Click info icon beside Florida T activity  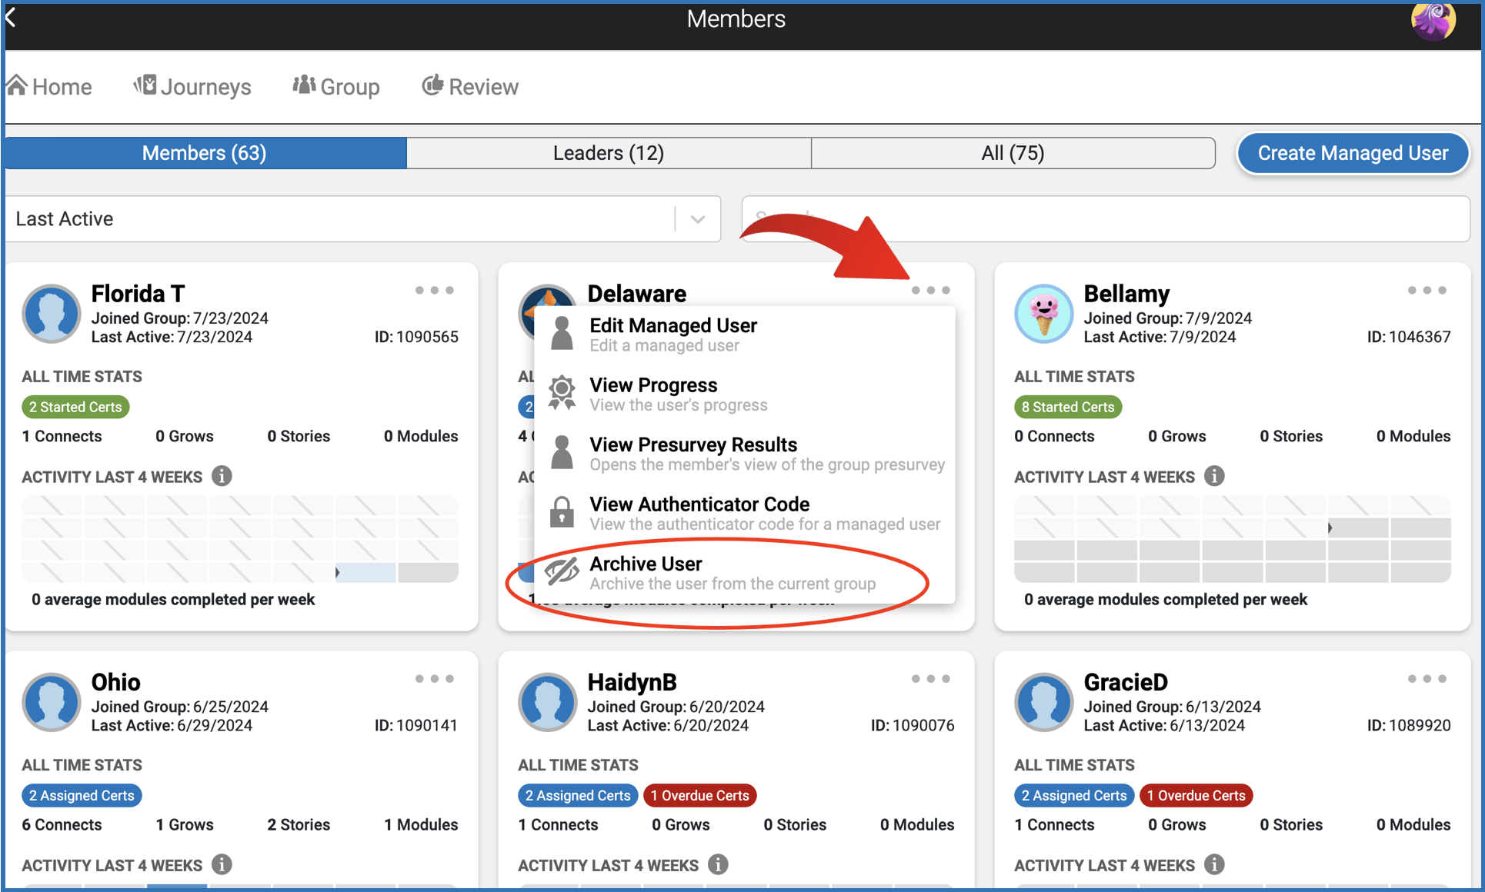point(222,476)
